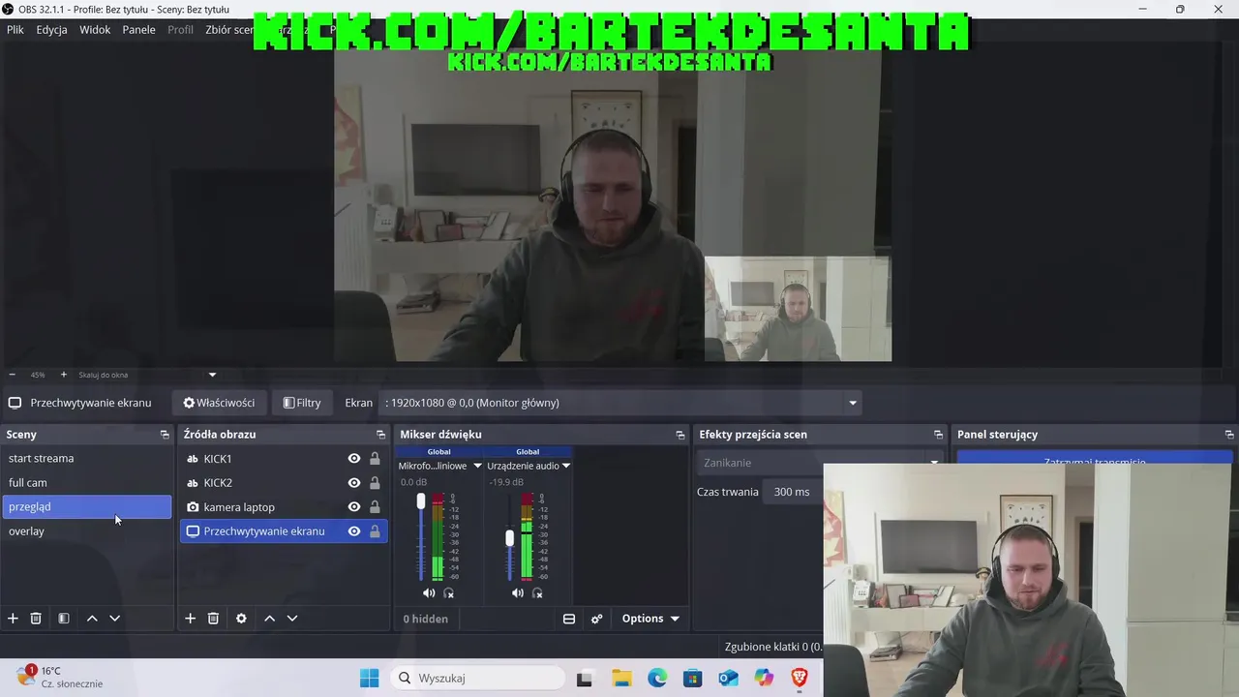The height and width of the screenshot is (697, 1239).
Task: Open the preview scaling dropdown arrow
Action: point(212,375)
